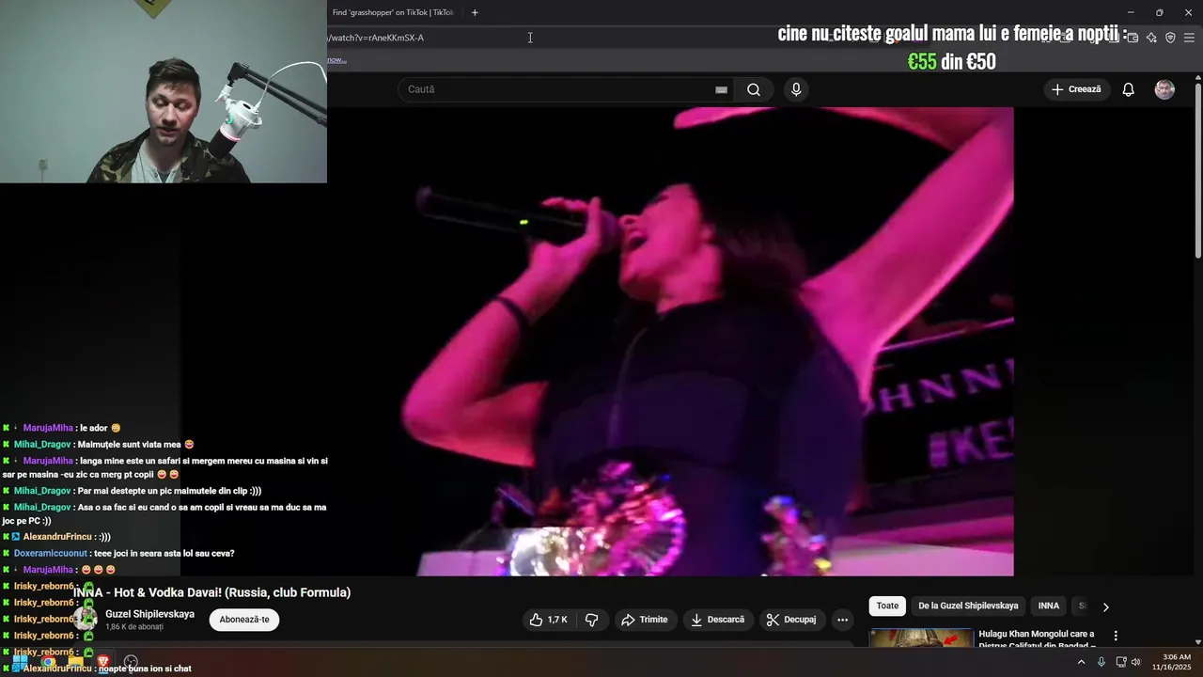This screenshot has width=1203, height=677.
Task: Click the Descarcă download button
Action: click(x=718, y=620)
